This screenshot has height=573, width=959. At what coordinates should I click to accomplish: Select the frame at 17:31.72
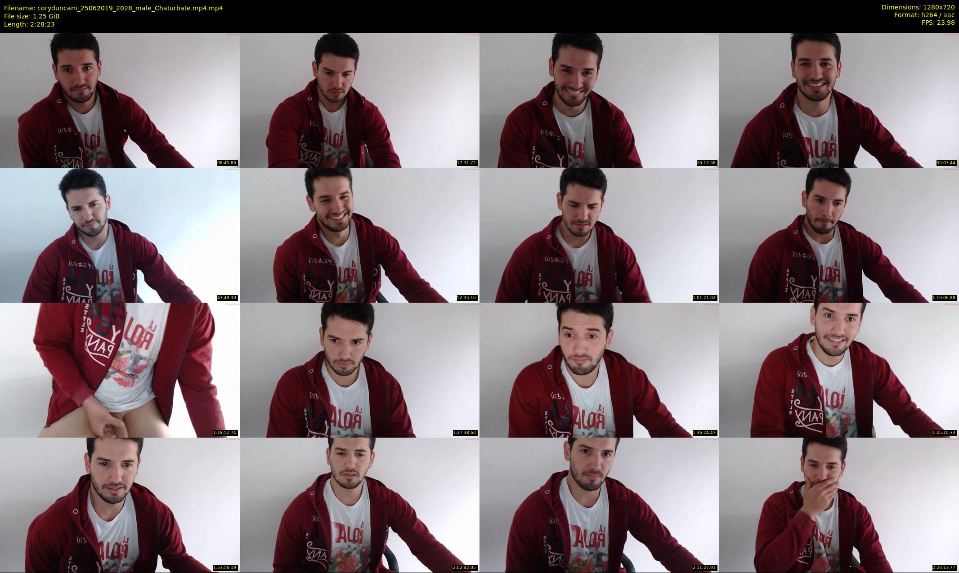coord(359,100)
